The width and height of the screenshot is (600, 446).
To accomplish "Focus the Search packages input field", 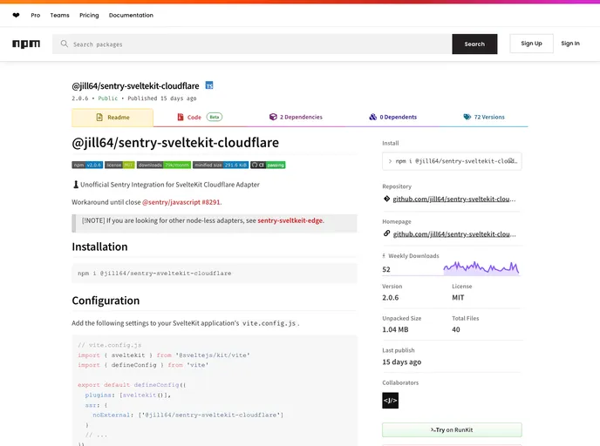I will click(x=252, y=44).
